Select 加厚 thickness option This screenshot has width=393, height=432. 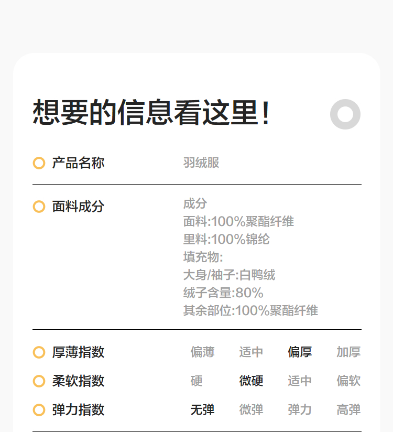pyautogui.click(x=348, y=352)
